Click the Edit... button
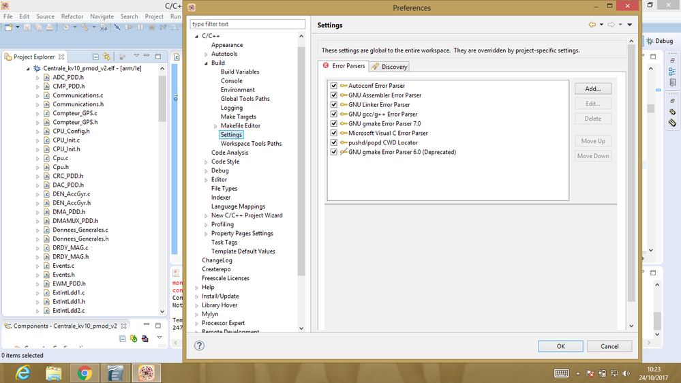681x383 pixels. tap(593, 104)
